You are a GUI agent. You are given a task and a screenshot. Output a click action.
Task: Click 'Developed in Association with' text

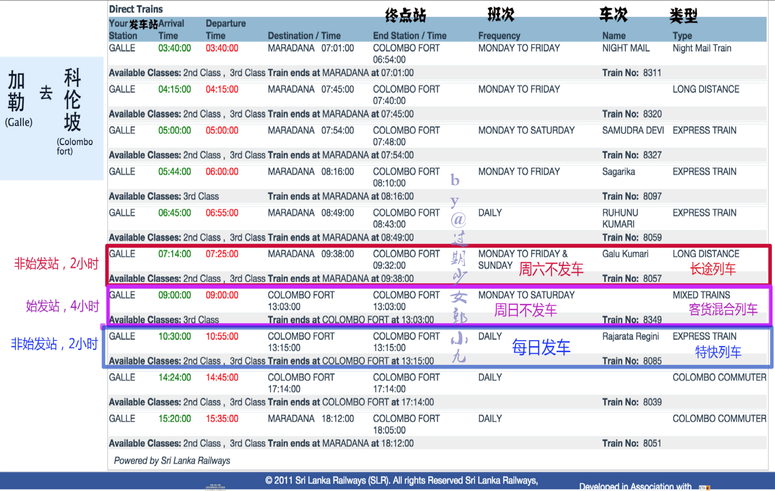coord(635,486)
